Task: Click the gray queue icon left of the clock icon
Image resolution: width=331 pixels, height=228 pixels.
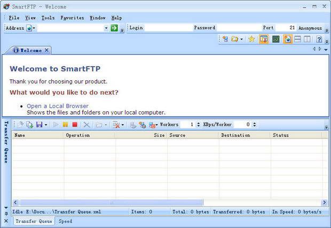Action: point(133,125)
